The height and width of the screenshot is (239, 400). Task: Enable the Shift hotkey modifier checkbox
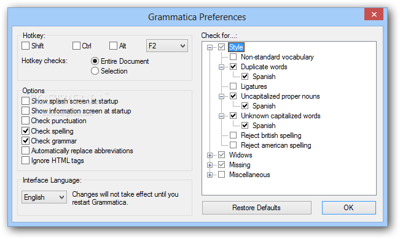click(x=25, y=46)
